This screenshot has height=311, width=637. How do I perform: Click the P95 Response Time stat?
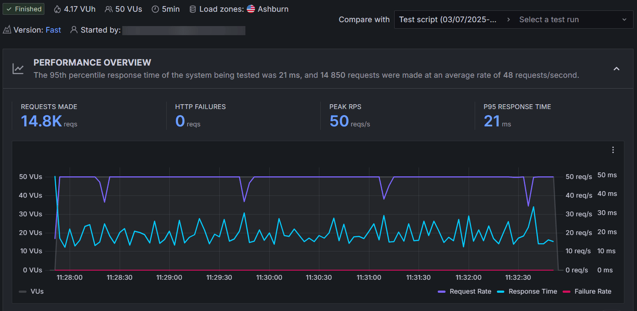click(x=492, y=121)
